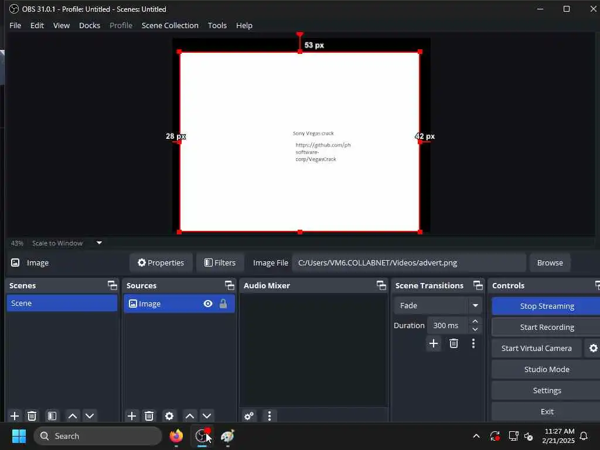Image resolution: width=600 pixels, height=450 pixels.
Task: Open the Scale to Window dropdown
Action: click(x=99, y=243)
